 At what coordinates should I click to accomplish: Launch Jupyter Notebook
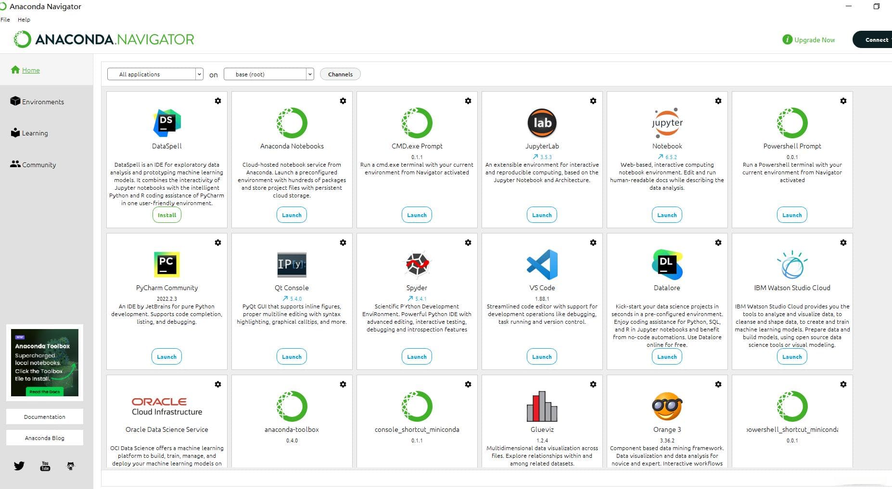pos(667,215)
